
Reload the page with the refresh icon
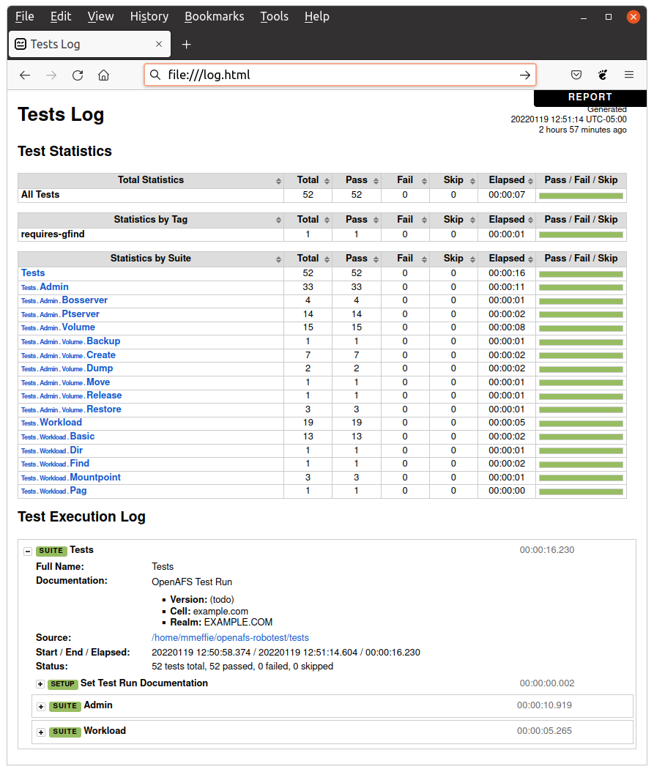pyautogui.click(x=78, y=75)
